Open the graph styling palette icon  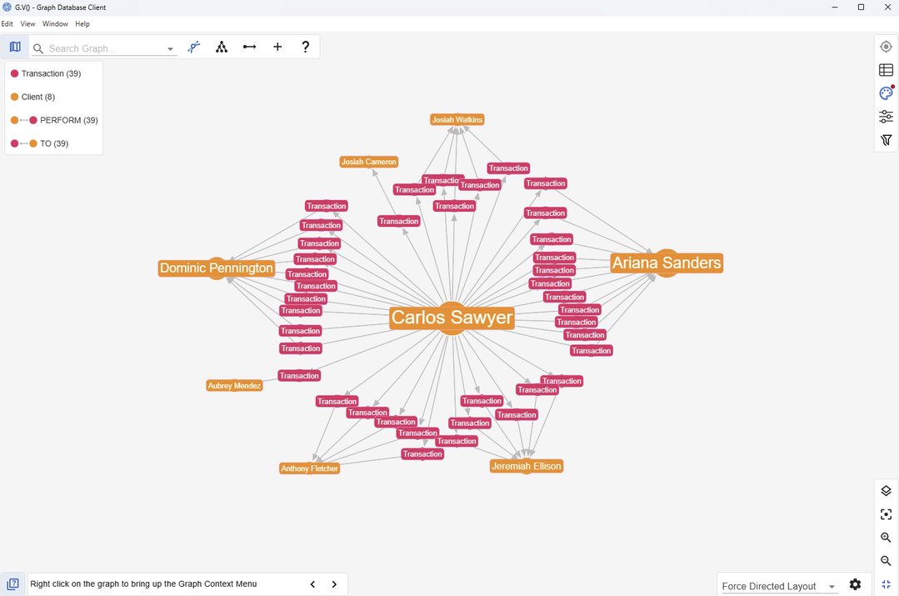[x=886, y=93]
